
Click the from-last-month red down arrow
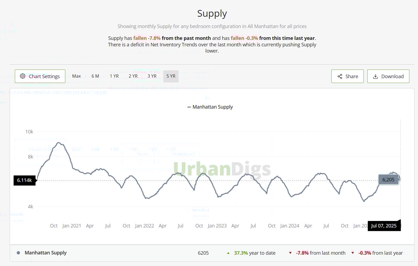tap(290, 253)
